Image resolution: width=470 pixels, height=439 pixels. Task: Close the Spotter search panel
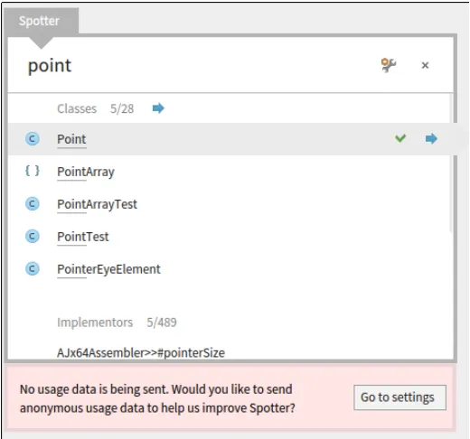coord(425,65)
